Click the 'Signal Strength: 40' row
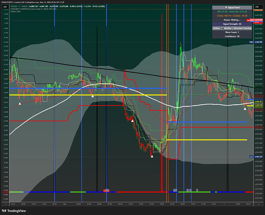 (x=232, y=24)
